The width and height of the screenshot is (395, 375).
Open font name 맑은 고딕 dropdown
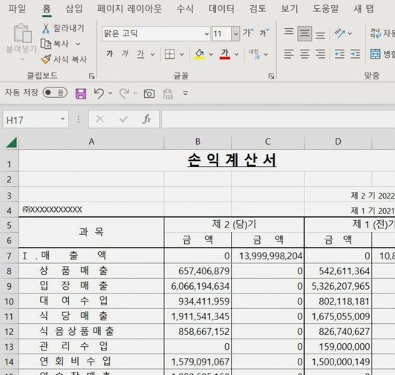point(206,33)
